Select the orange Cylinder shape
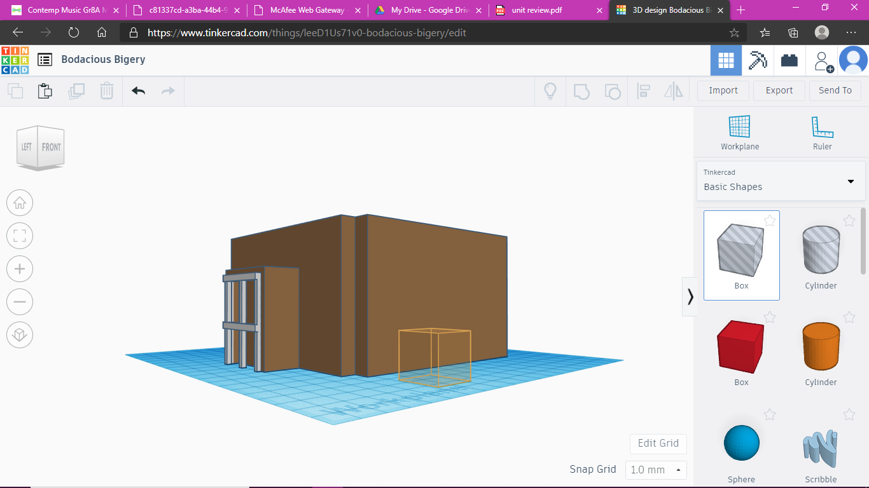This screenshot has height=488, width=869. pyautogui.click(x=821, y=351)
